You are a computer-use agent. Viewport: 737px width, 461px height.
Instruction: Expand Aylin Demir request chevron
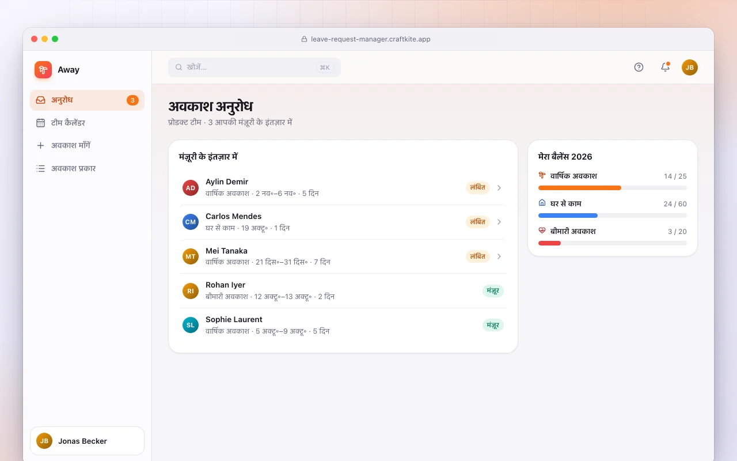pos(499,188)
